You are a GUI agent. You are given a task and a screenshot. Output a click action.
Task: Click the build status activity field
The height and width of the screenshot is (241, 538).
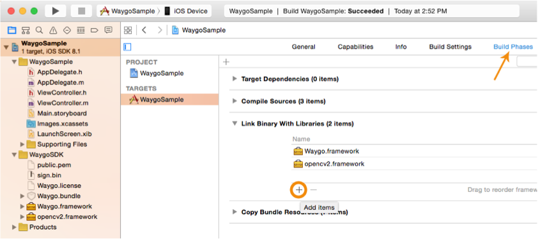click(x=372, y=11)
